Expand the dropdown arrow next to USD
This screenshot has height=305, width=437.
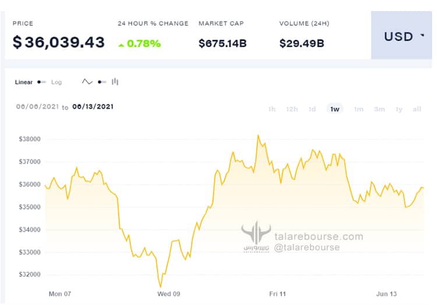tap(422, 36)
